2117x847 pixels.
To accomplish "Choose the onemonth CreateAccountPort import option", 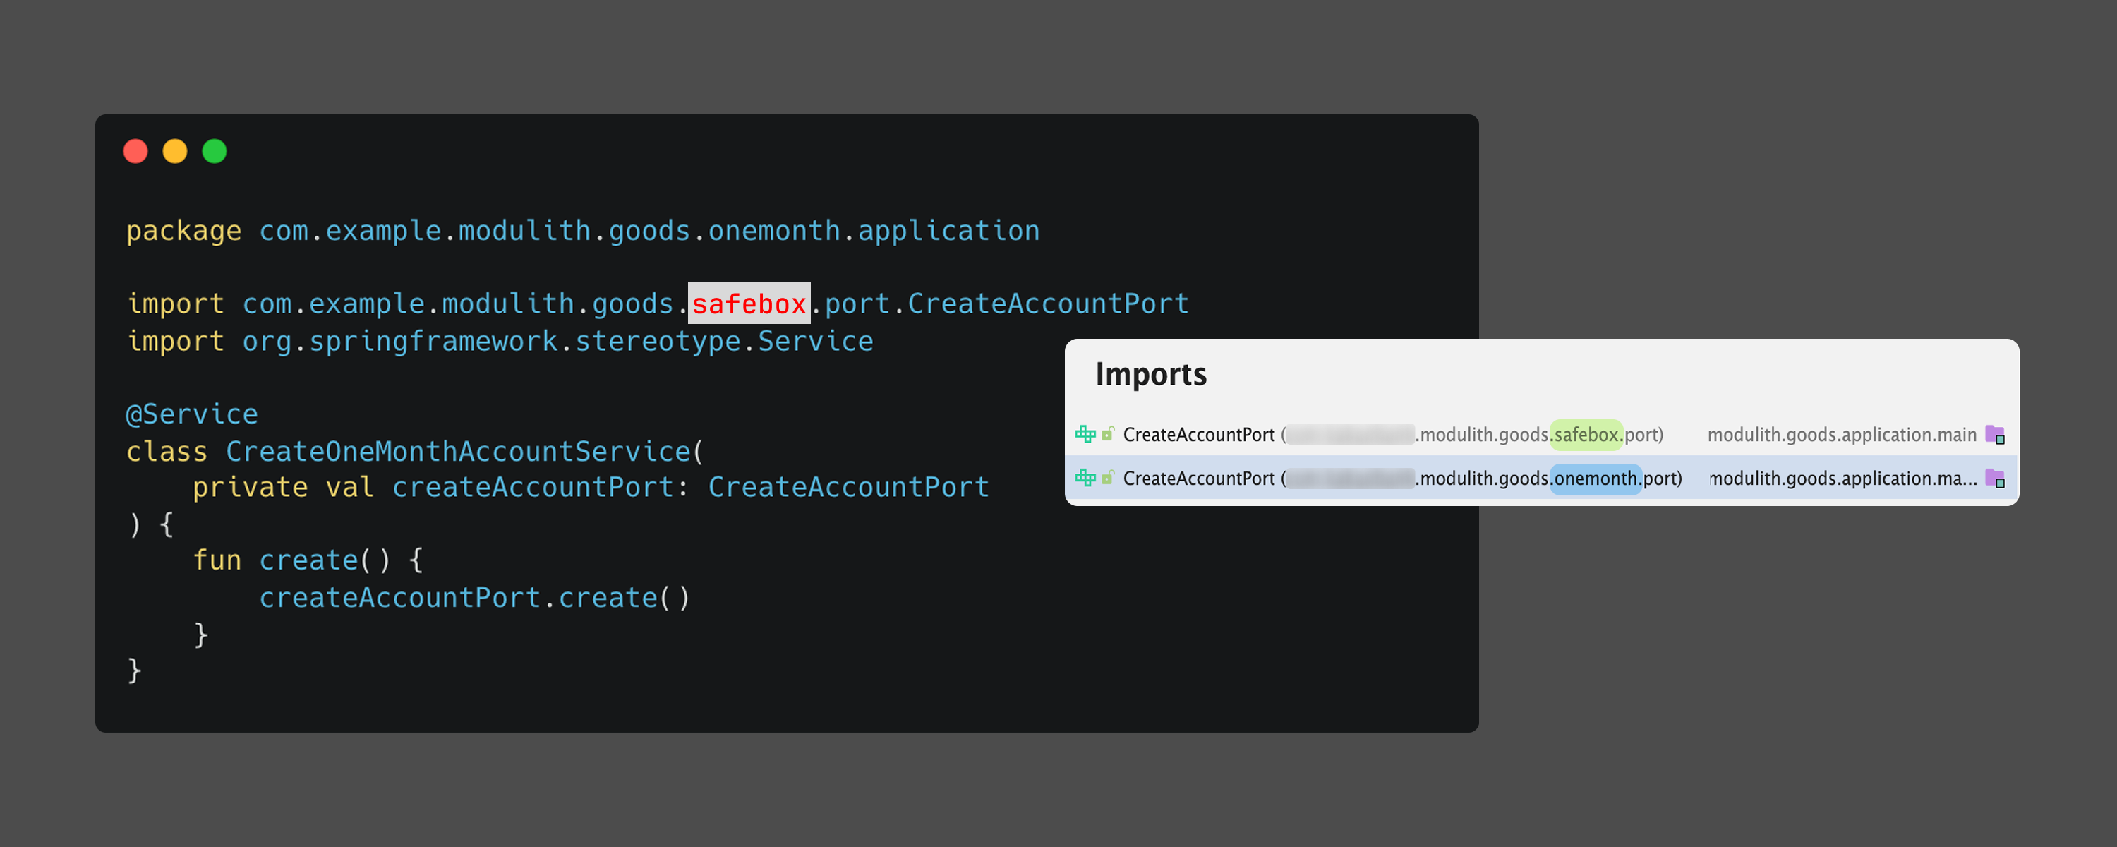I will 1198,479.
